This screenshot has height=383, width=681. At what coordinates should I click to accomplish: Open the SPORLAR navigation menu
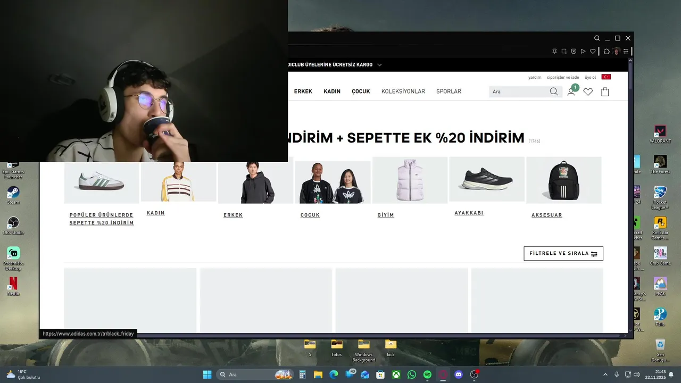(449, 91)
